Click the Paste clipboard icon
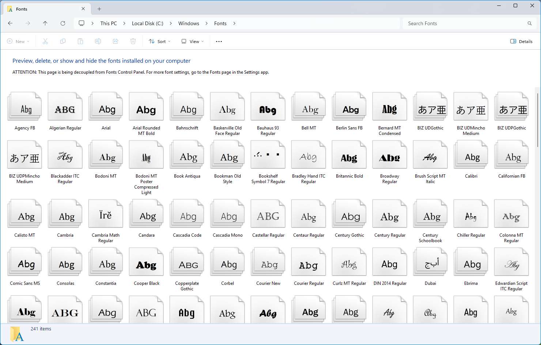541x345 pixels. click(80, 41)
